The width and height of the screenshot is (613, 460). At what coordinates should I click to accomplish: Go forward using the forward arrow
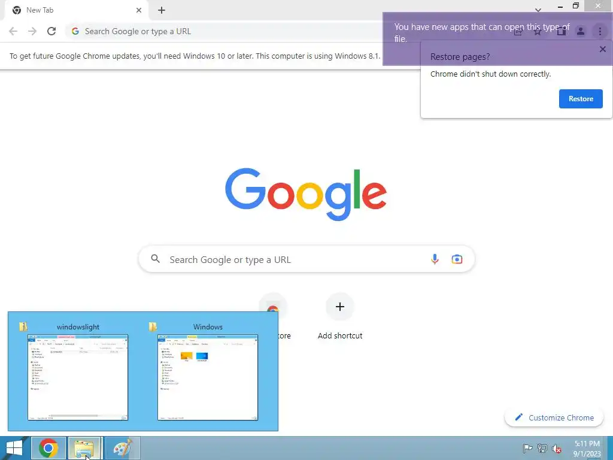32,31
